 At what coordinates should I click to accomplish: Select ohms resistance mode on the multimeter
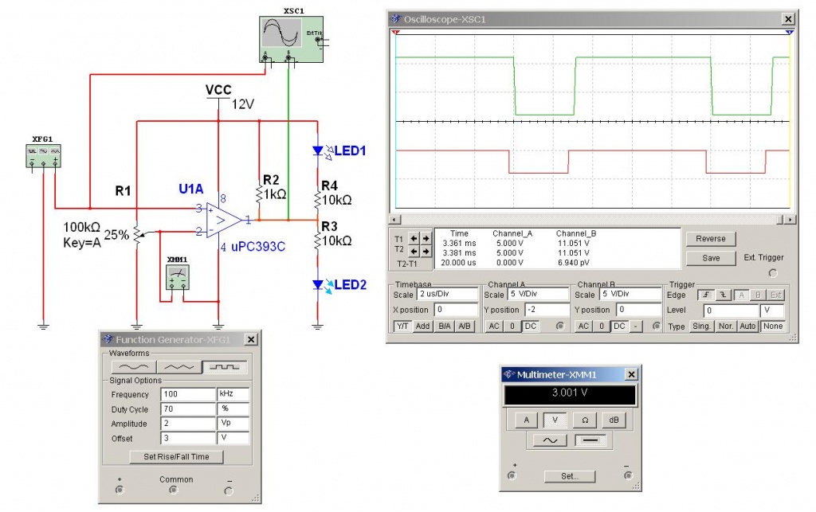click(x=584, y=420)
